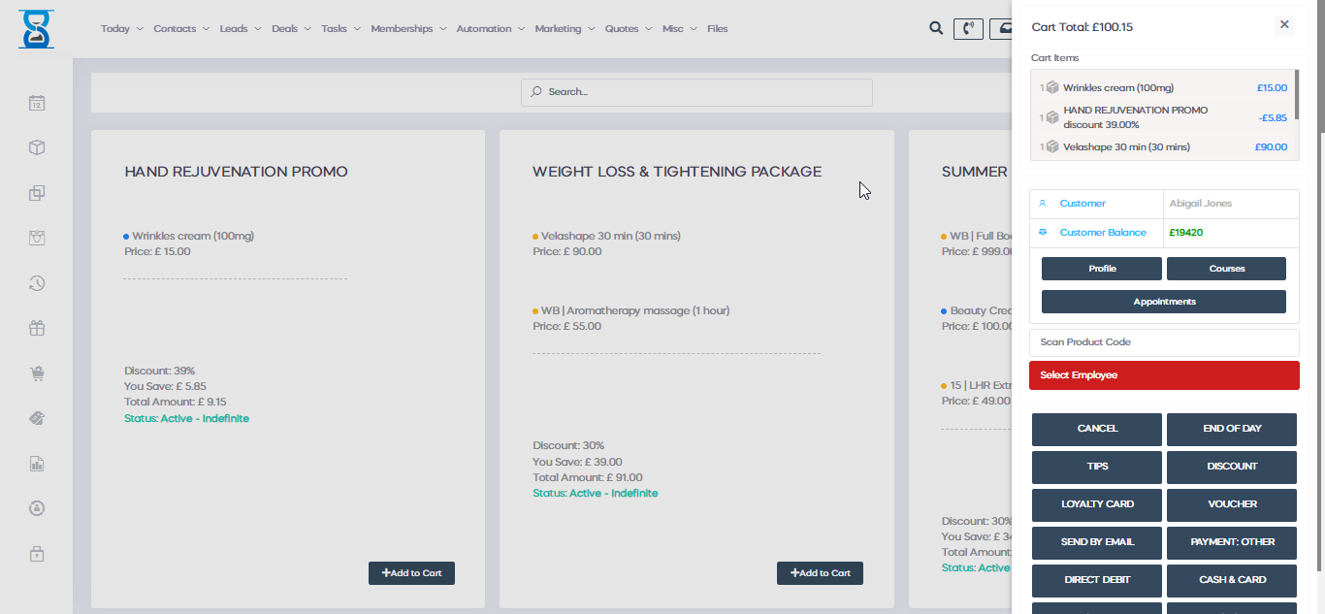This screenshot has height=614, width=1325.
Task: Click the calendar icon in the left sidebar
Action: [x=37, y=103]
